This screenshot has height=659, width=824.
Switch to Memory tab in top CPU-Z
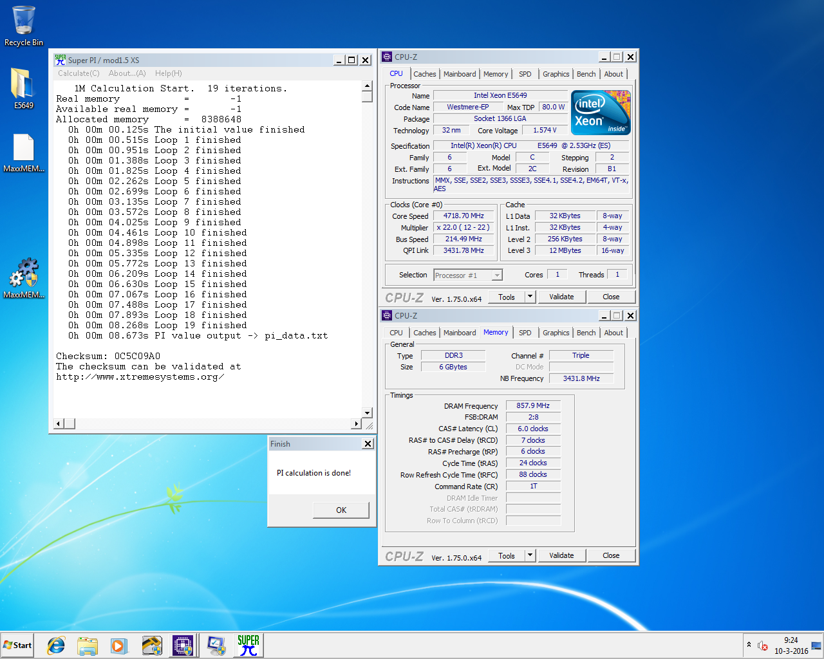click(x=496, y=74)
